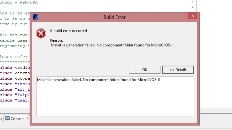Close the Console view tab

click(27, 118)
